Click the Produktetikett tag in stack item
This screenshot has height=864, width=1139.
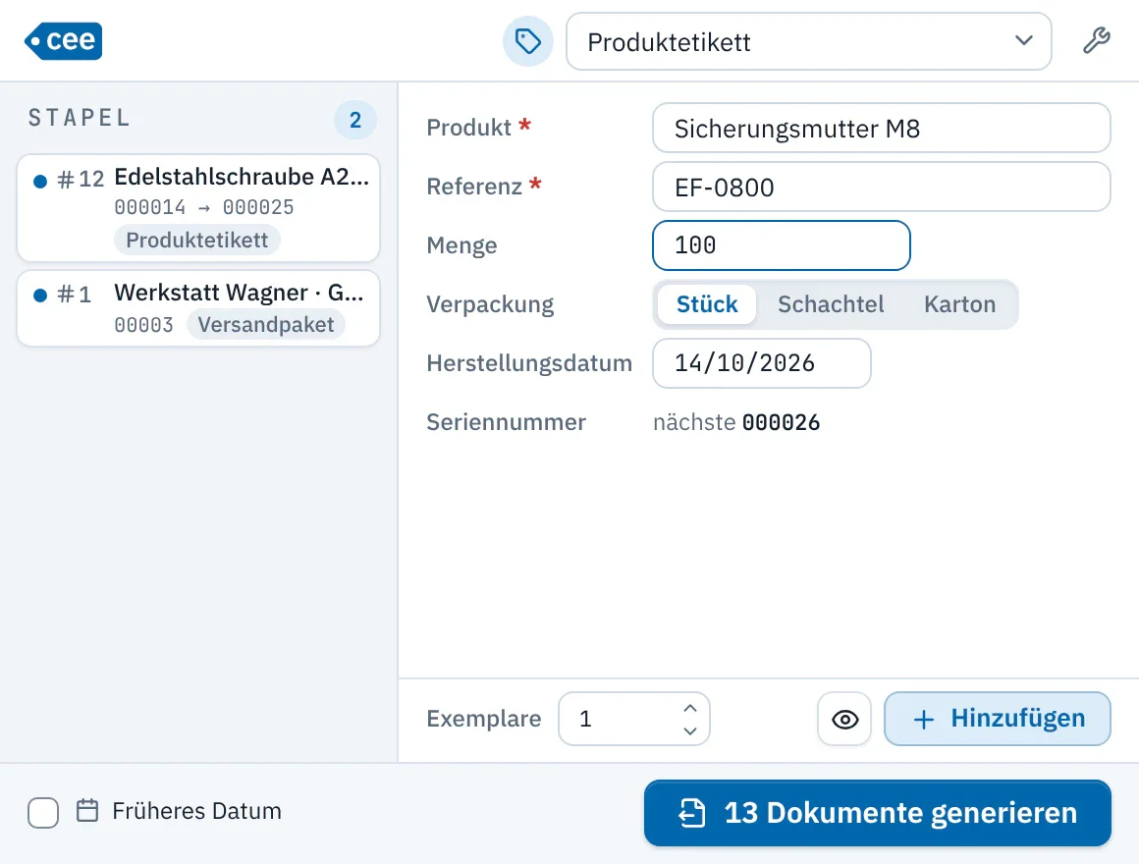(x=196, y=241)
